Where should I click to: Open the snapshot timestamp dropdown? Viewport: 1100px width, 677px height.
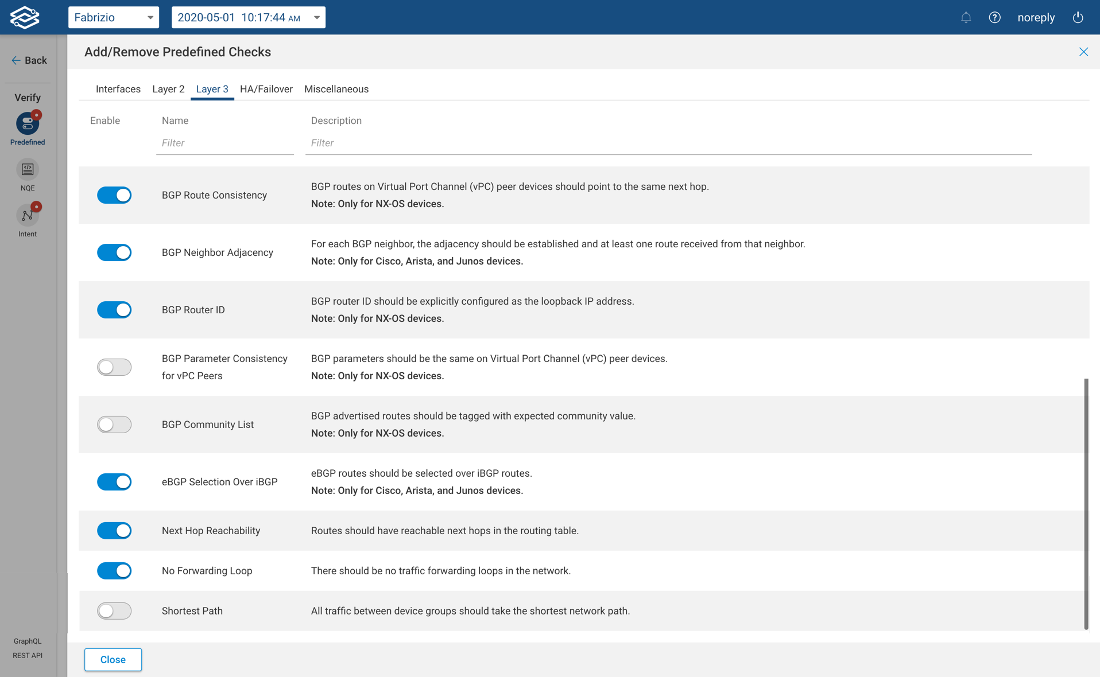click(248, 17)
